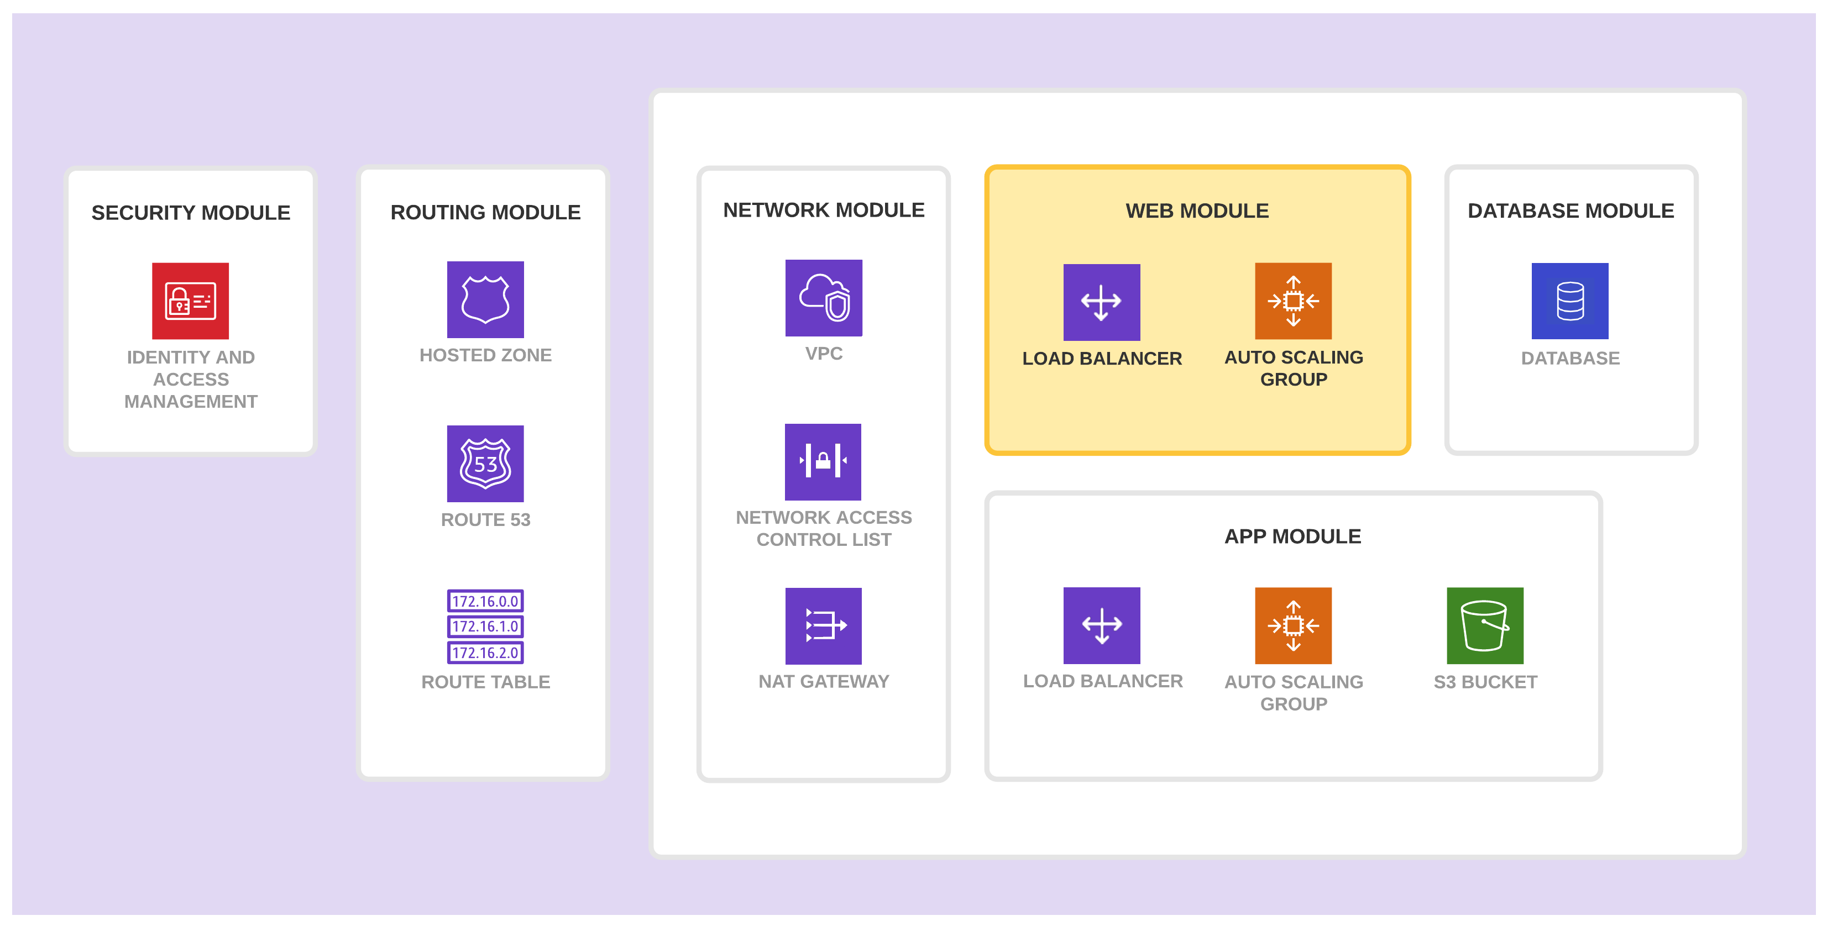Click the Web Module Auto Scaling Group icon
This screenshot has width=1827, height=926.
click(1293, 301)
